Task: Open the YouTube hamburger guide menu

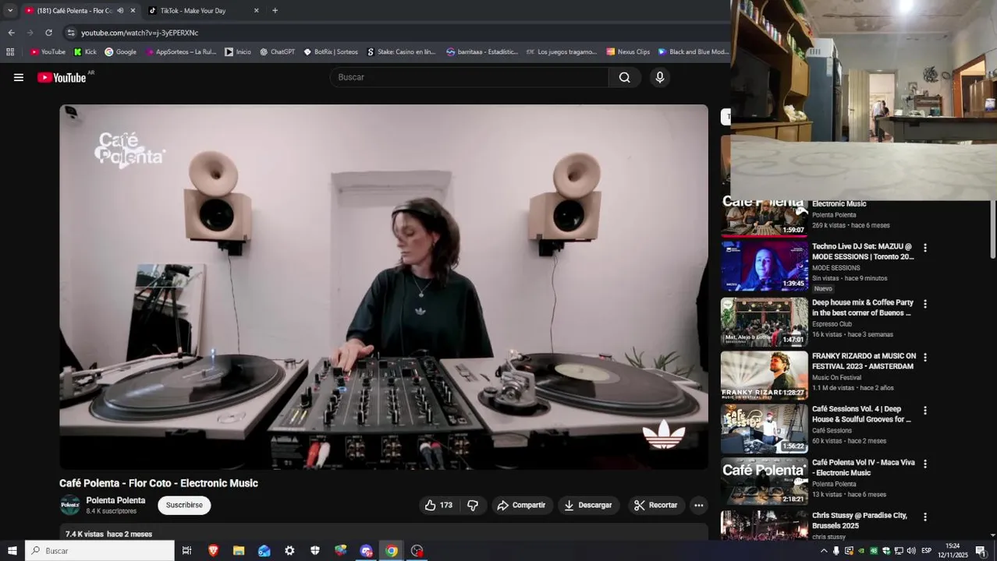Action: click(x=19, y=77)
